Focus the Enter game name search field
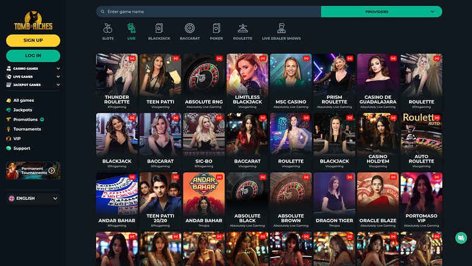472x266 pixels. tap(209, 12)
